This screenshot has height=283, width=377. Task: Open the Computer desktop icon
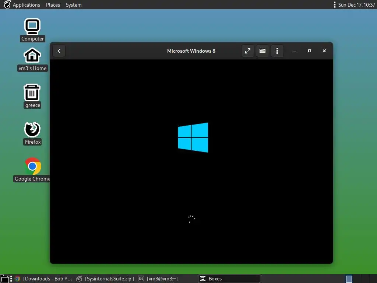(x=32, y=30)
